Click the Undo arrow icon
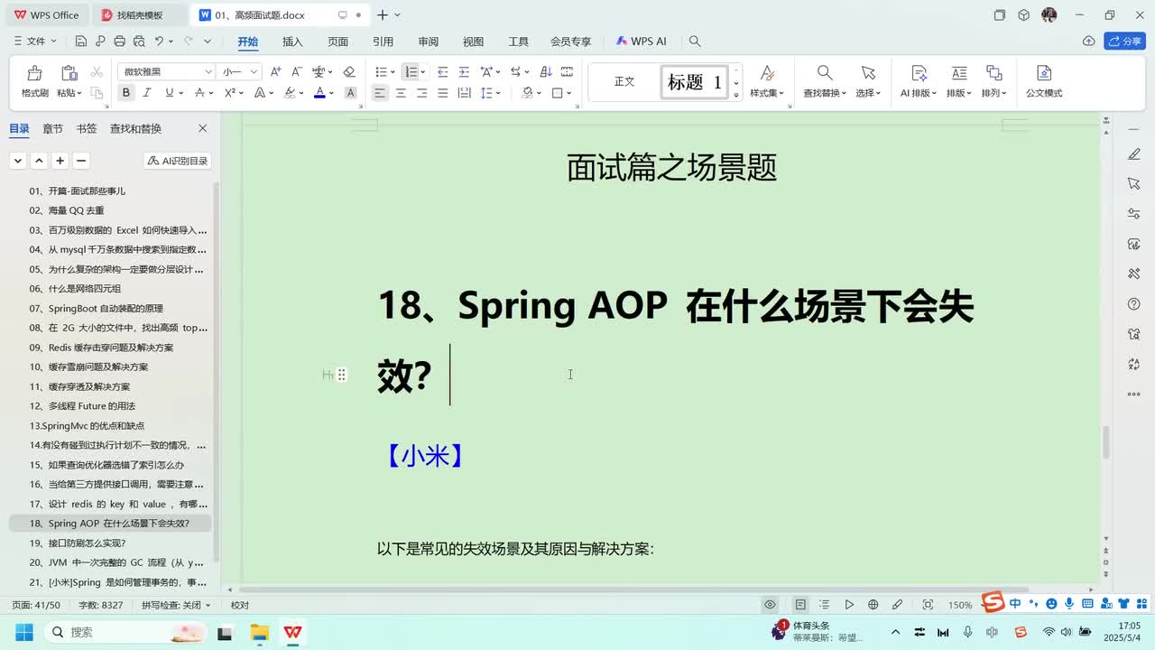 [159, 42]
